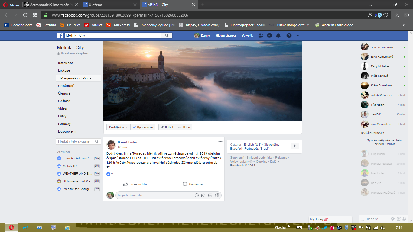Open the Booking.com bookmark
The width and height of the screenshot is (413, 232).
click(18, 25)
